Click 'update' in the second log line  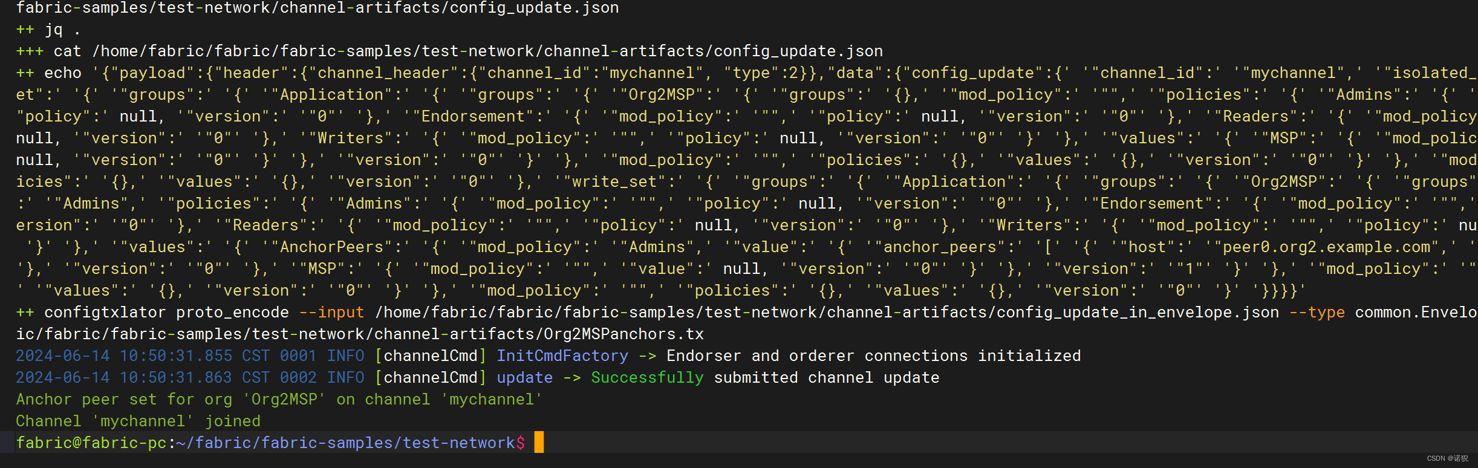(x=525, y=377)
